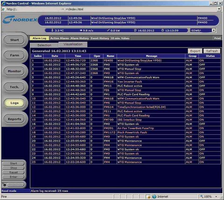The height and width of the screenshot is (200, 224).
Task: Select 'IBS Interbus Stop' message row
Action: point(129,120)
